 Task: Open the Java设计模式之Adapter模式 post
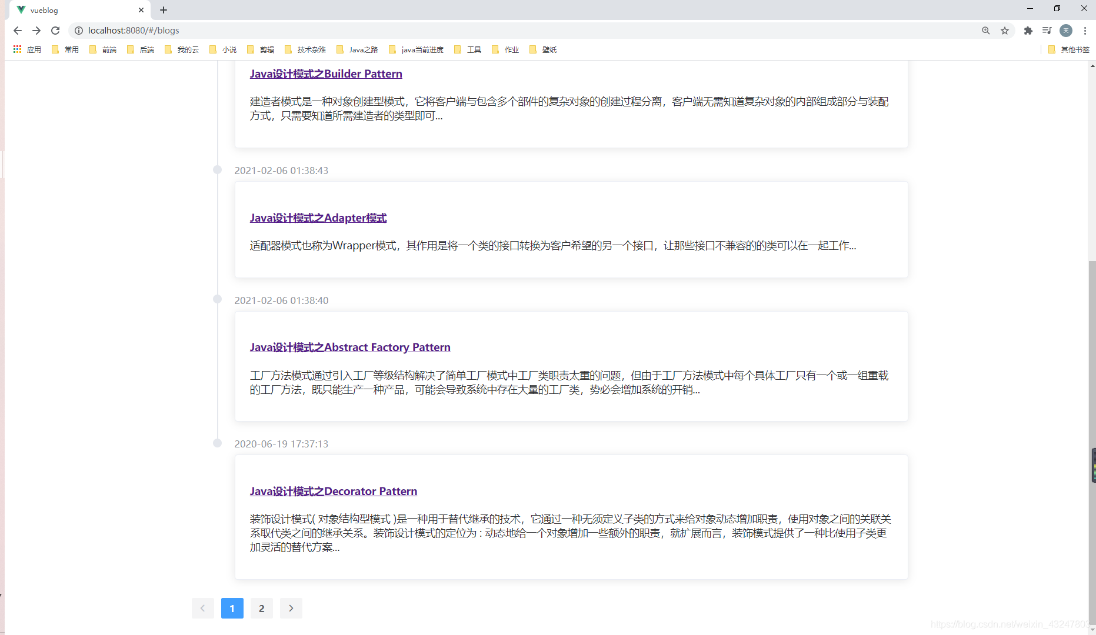(x=318, y=218)
